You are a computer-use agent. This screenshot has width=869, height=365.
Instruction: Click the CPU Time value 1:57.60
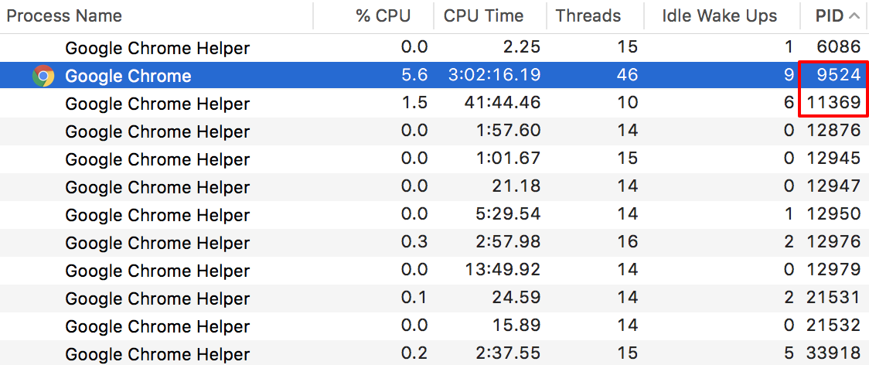tap(509, 131)
